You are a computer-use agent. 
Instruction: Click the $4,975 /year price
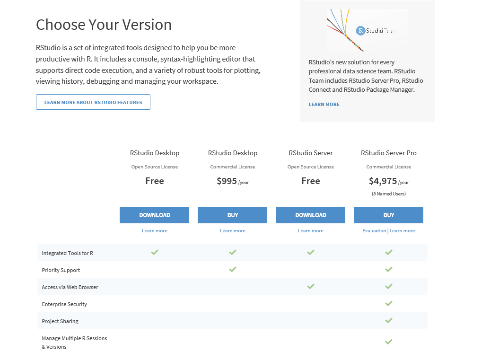click(x=389, y=181)
